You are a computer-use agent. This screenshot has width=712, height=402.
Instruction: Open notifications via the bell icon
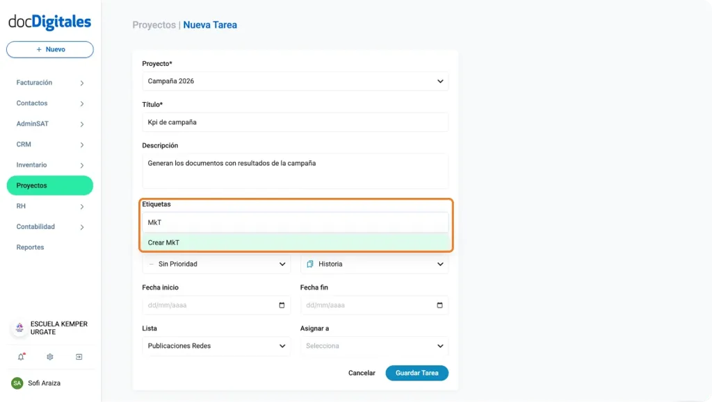point(20,356)
